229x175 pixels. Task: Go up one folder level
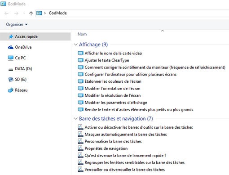coord(31,13)
